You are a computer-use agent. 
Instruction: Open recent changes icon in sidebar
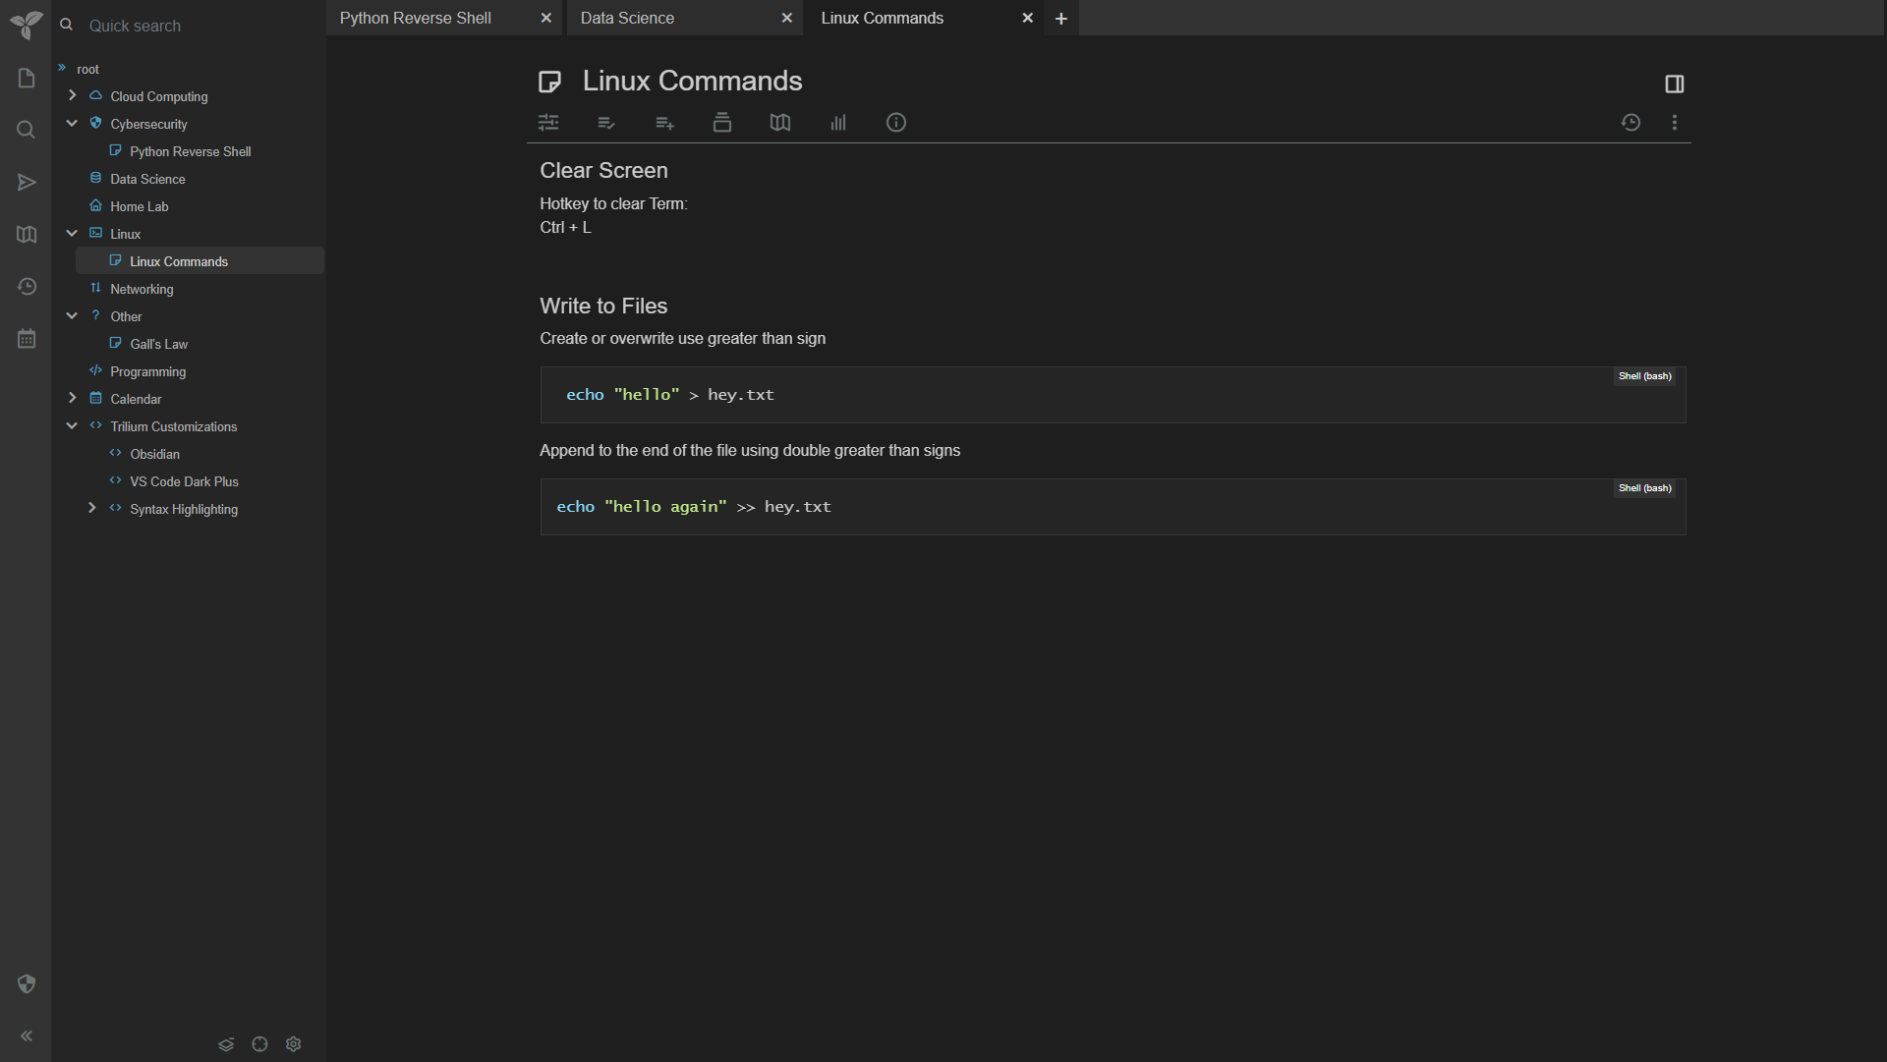[x=27, y=287]
